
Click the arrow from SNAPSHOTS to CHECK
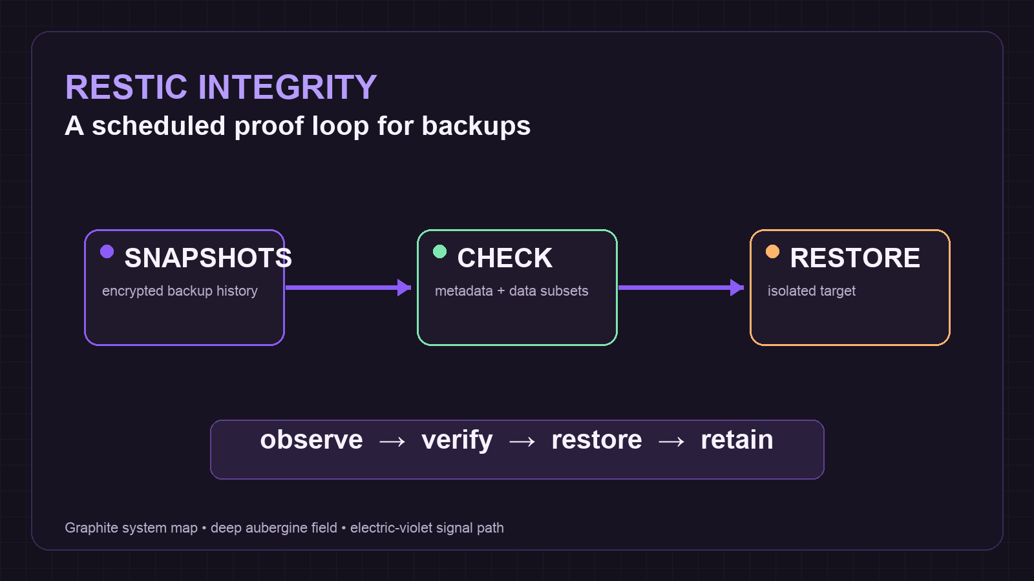[348, 287]
